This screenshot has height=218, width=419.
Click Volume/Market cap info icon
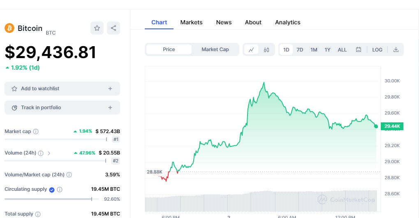[69, 175]
